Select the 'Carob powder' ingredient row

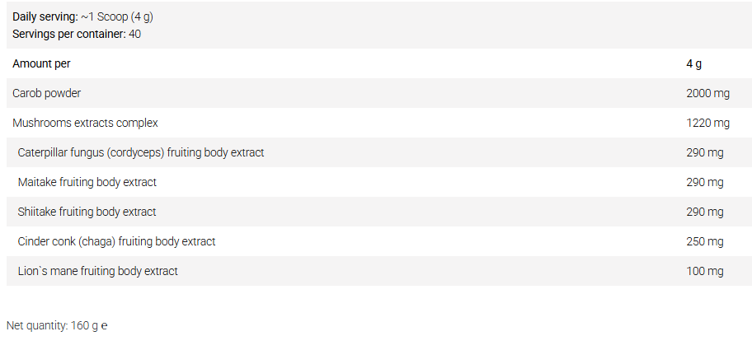click(x=46, y=93)
